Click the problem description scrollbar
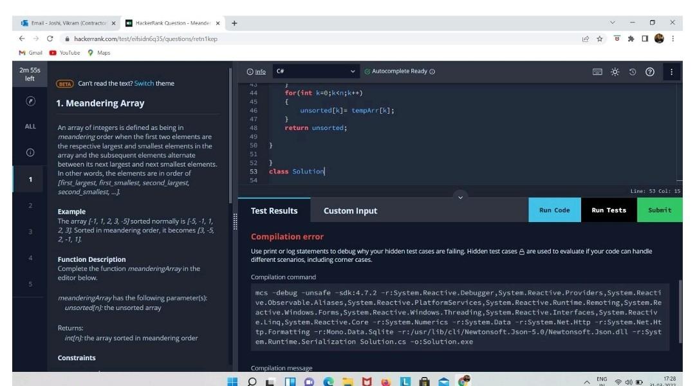 230,135
